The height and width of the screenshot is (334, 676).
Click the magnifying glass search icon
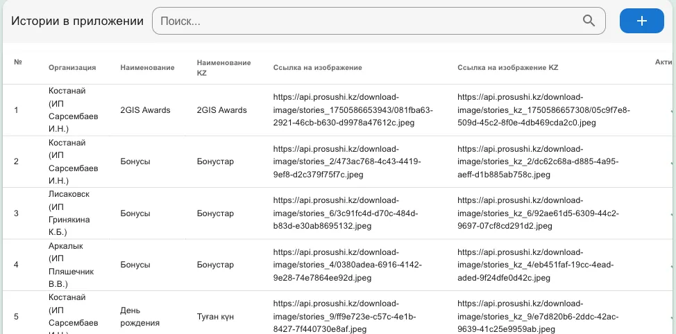589,21
